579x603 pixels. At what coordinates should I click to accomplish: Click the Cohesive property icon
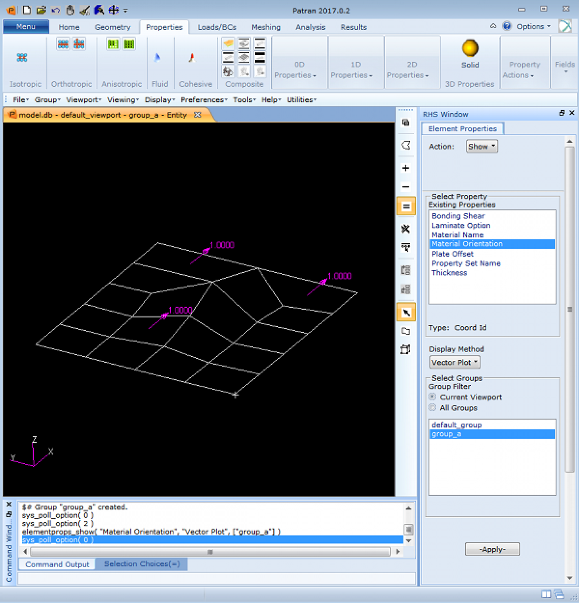click(x=192, y=57)
